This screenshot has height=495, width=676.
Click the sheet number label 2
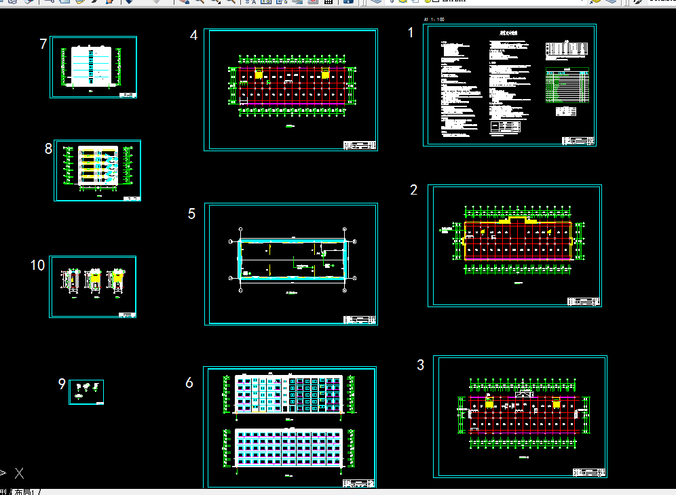(413, 190)
